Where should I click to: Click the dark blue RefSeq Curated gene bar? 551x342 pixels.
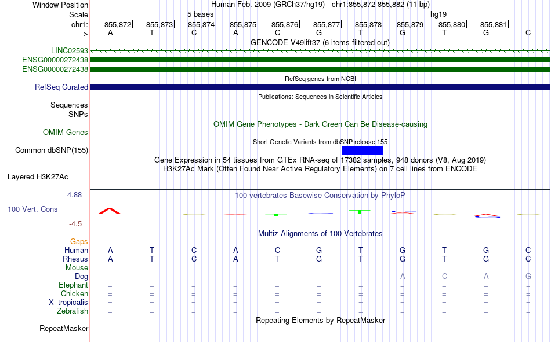click(x=320, y=87)
